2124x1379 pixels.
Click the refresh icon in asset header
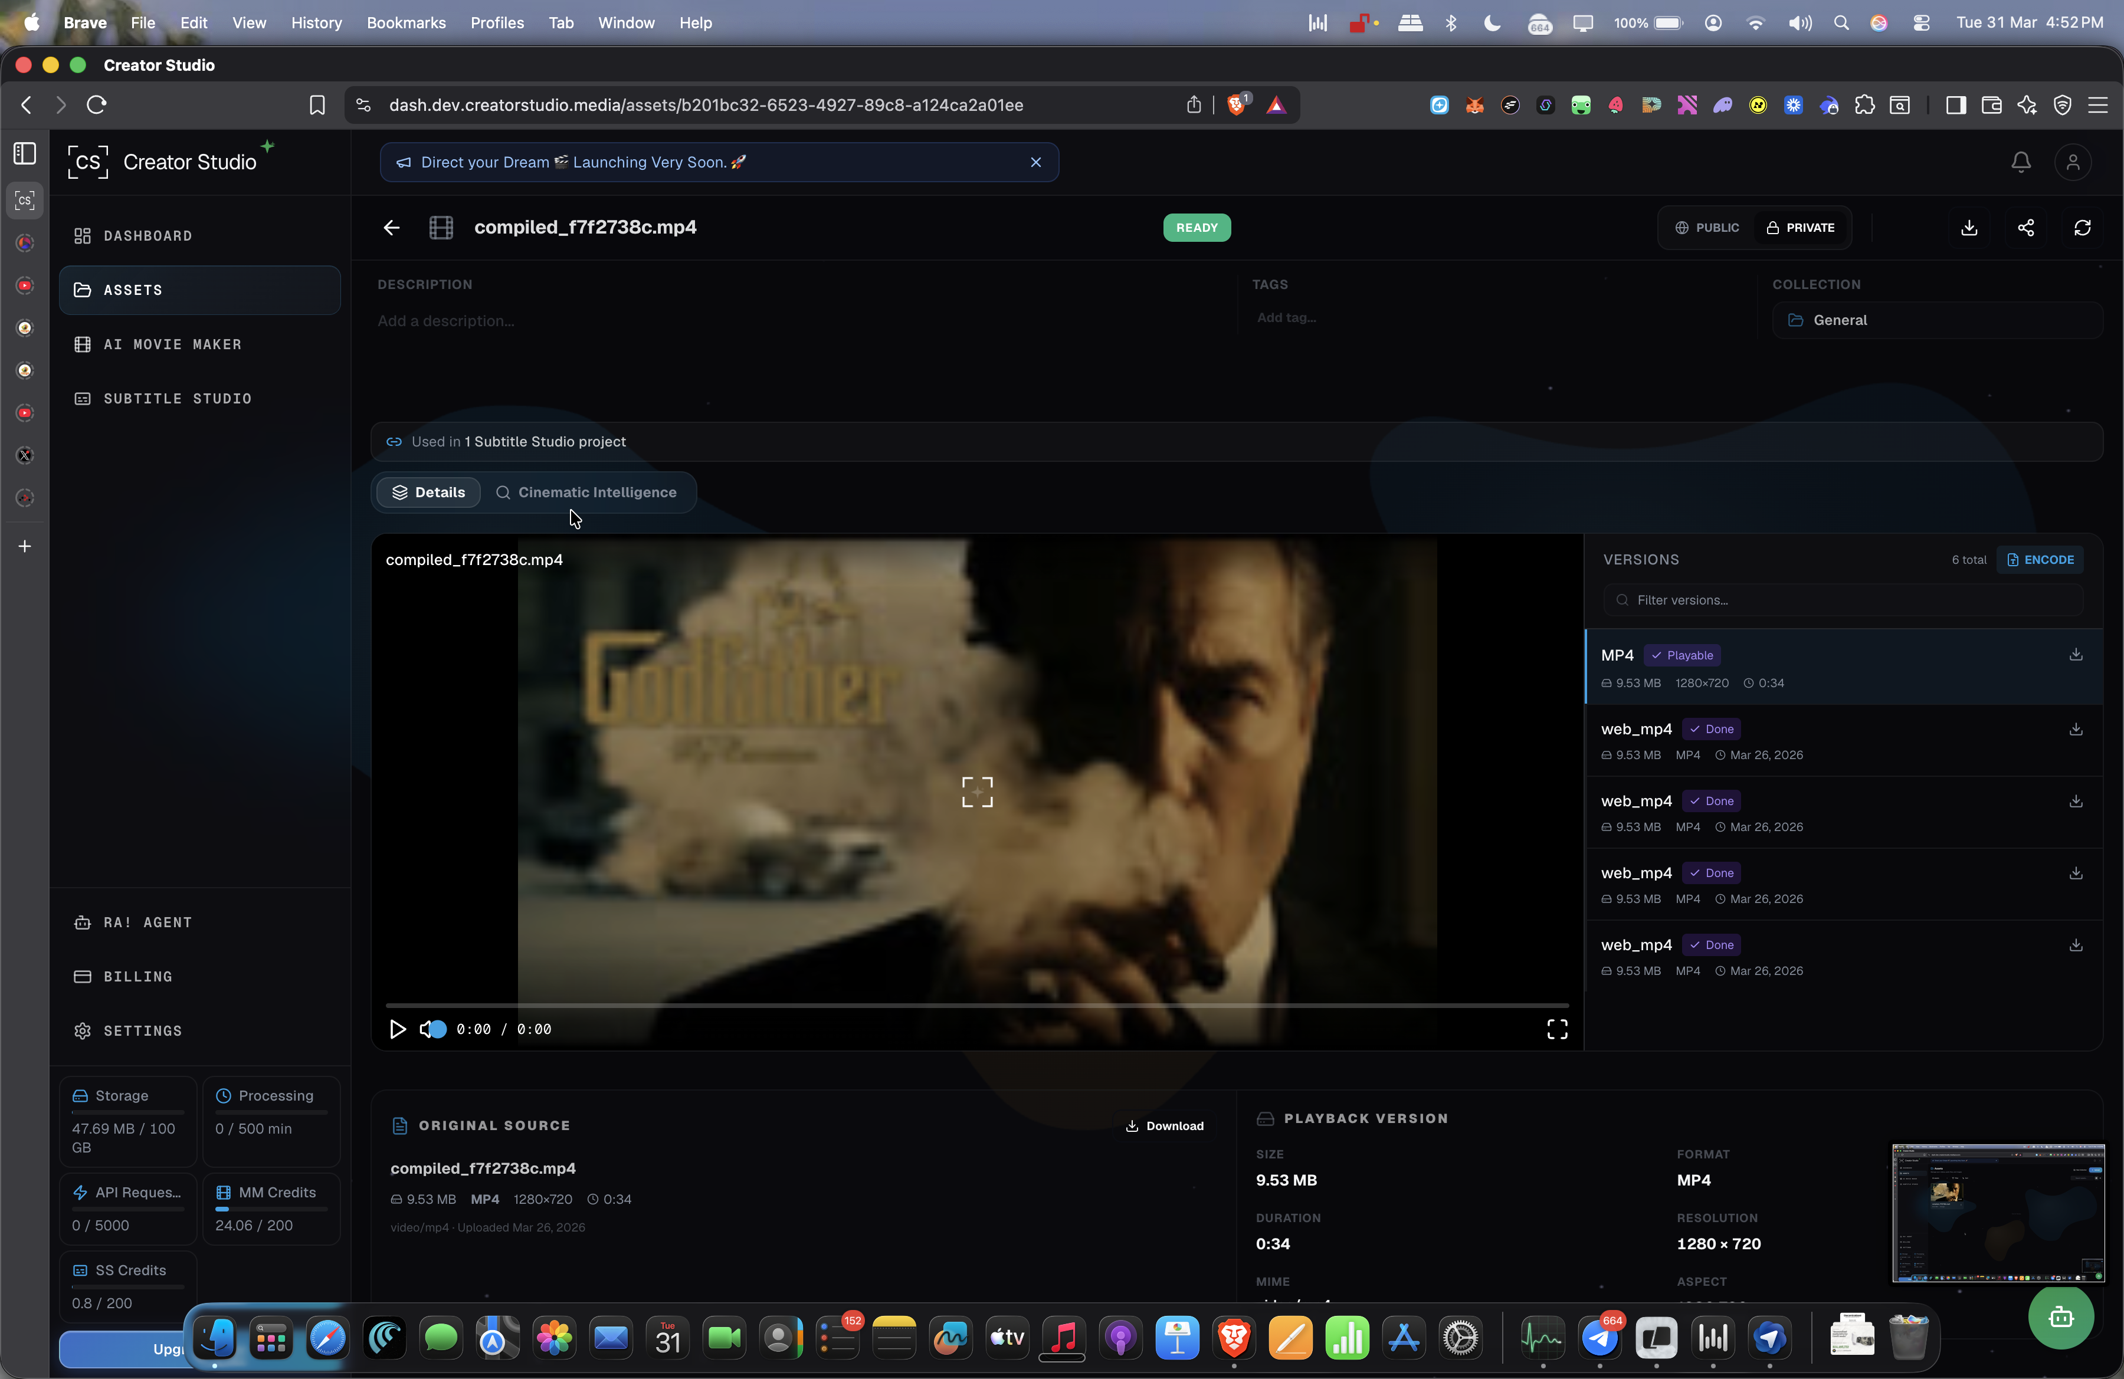point(2082,228)
